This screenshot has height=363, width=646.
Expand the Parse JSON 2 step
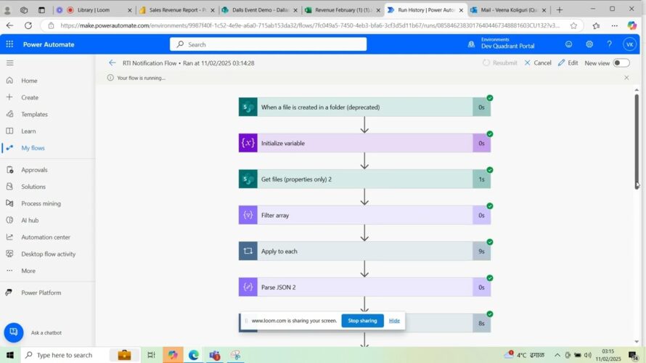click(x=356, y=287)
